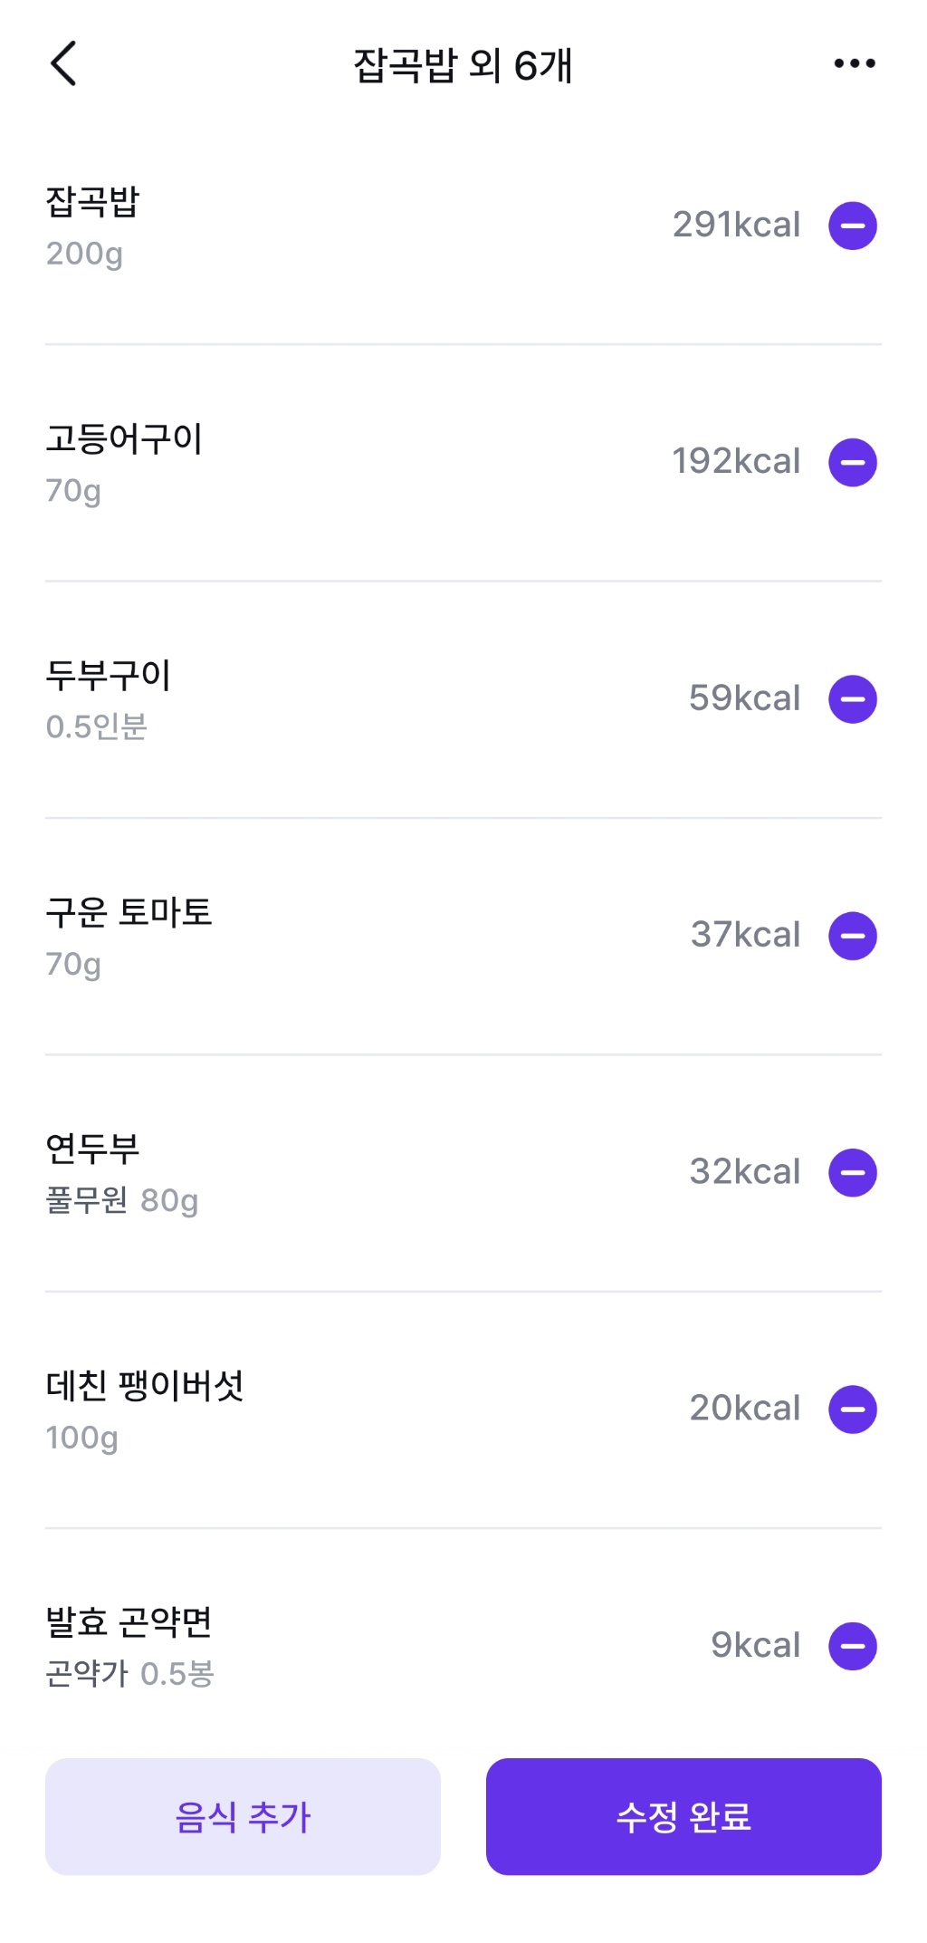927x1943 pixels.
Task: Delete 구운 토마토 using the minus icon
Action: pos(853,936)
